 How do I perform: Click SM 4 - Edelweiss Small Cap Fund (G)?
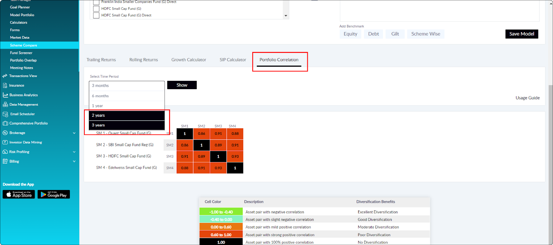(126, 168)
